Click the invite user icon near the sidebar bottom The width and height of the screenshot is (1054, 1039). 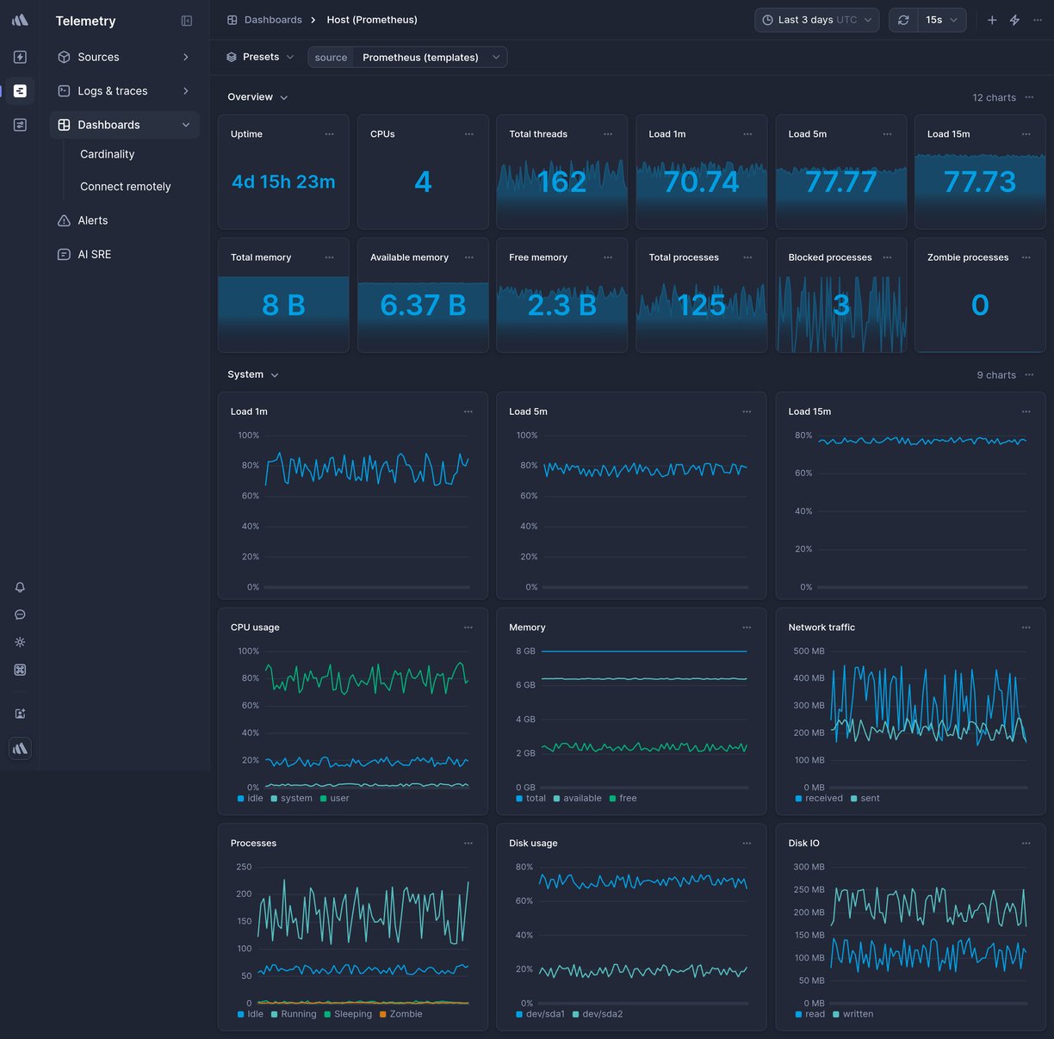(19, 714)
